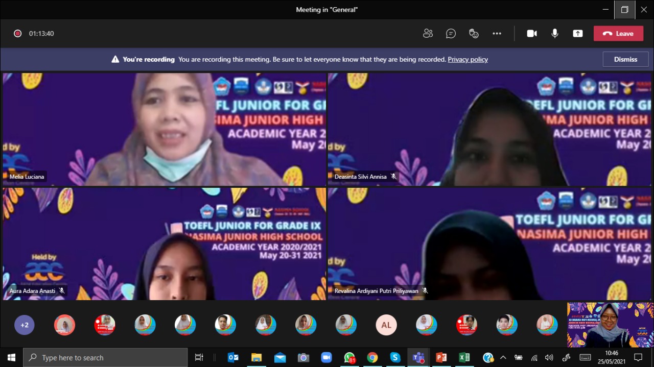This screenshot has height=367, width=654.
Task: Click the share content tray icon
Action: pyautogui.click(x=577, y=34)
